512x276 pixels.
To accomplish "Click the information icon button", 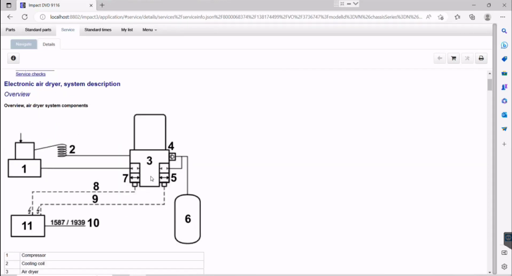I will point(14,58).
